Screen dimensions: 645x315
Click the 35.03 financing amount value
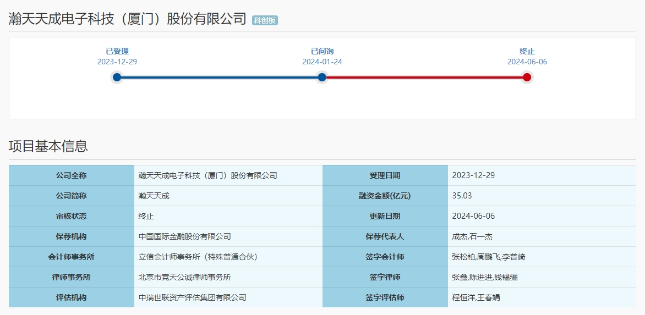point(462,196)
